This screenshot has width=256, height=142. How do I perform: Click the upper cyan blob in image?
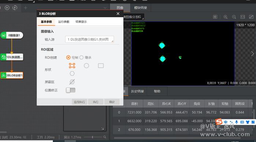[162, 45]
